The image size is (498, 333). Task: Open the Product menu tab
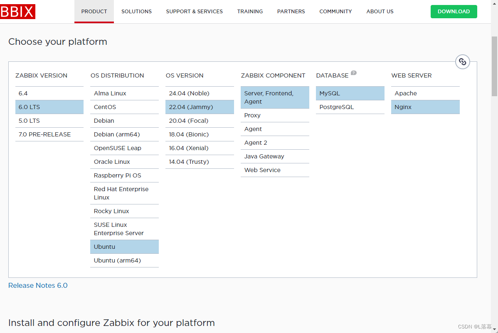(x=94, y=12)
